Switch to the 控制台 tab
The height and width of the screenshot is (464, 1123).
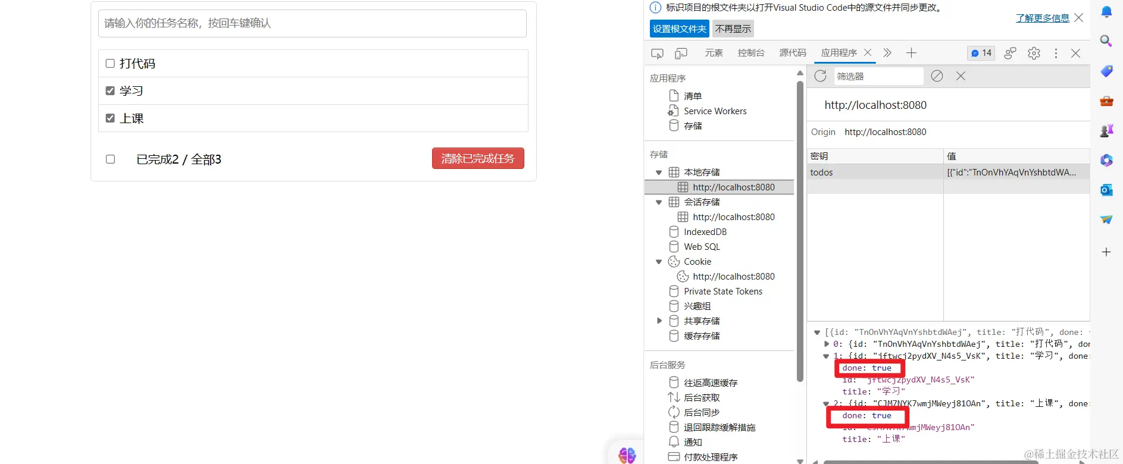pyautogui.click(x=751, y=53)
